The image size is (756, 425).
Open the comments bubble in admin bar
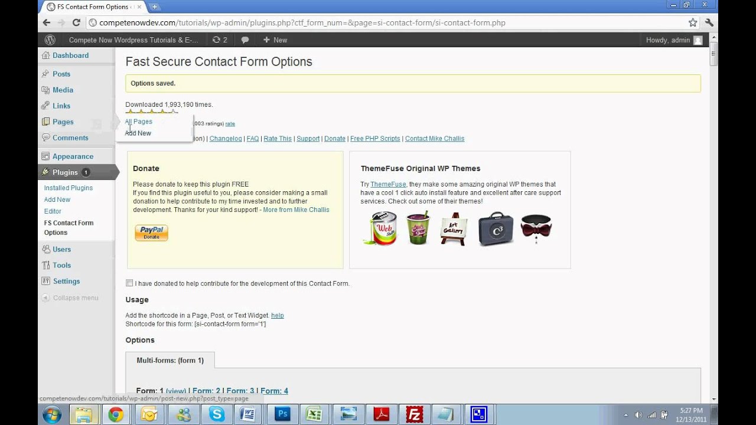coord(245,40)
